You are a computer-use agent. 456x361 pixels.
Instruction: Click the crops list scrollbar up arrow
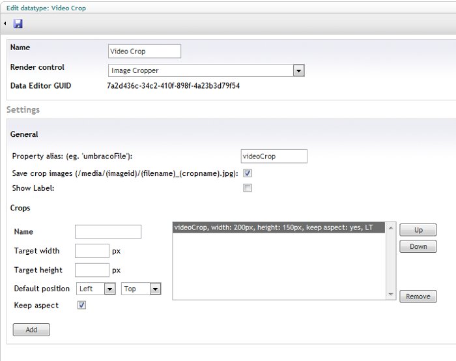tap(390, 227)
